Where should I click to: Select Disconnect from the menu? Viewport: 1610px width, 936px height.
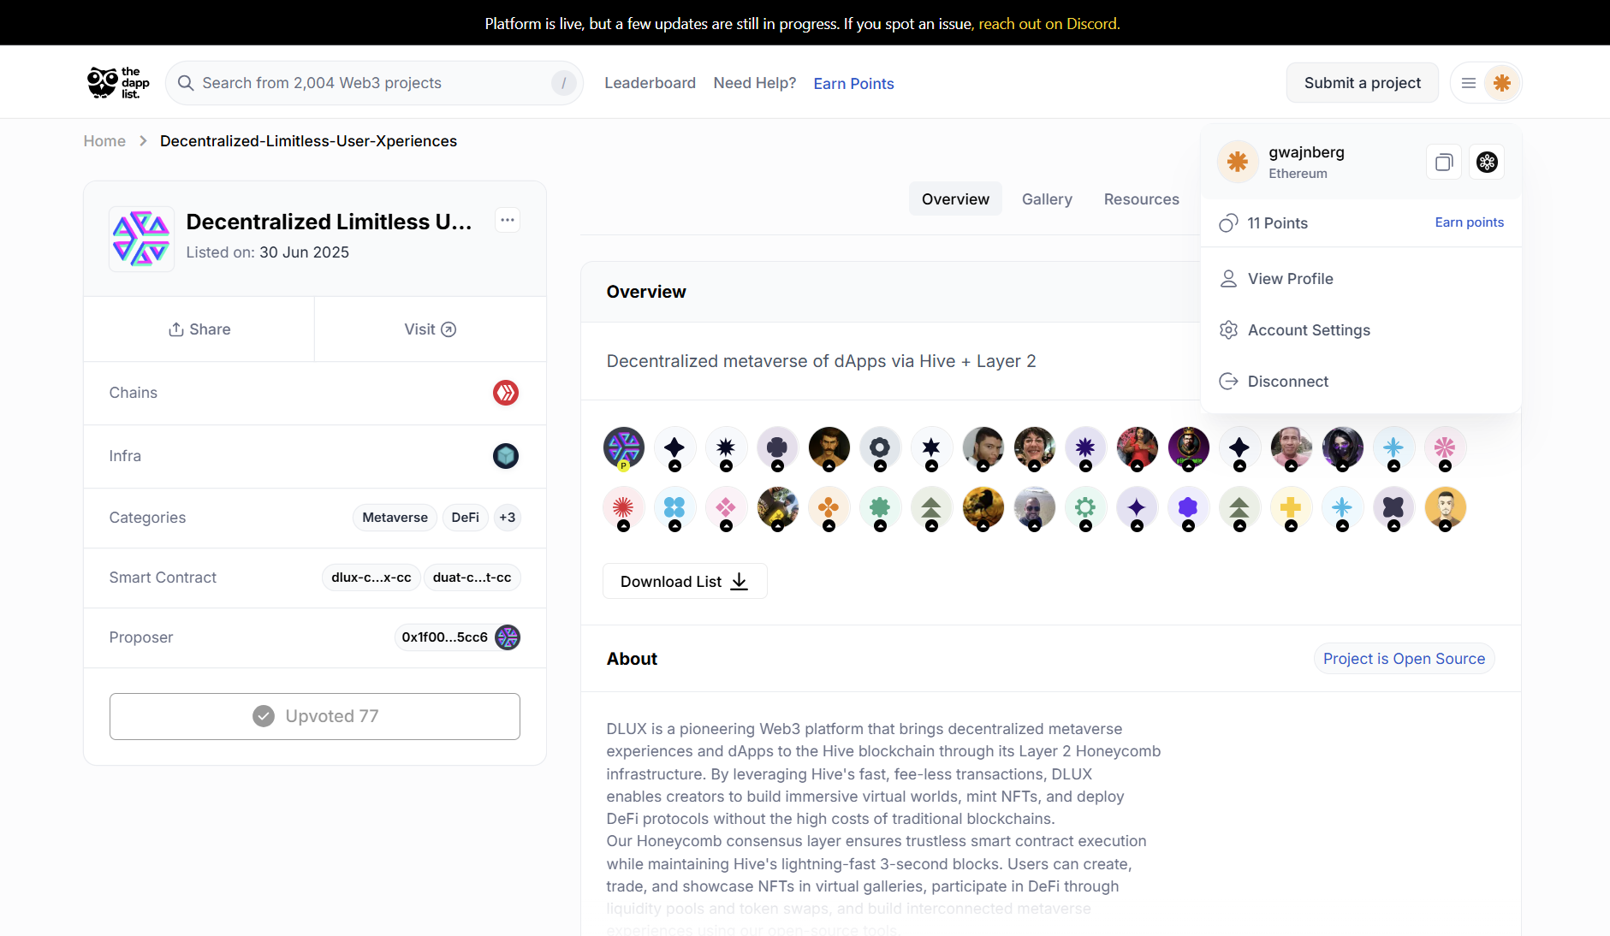[x=1361, y=382]
